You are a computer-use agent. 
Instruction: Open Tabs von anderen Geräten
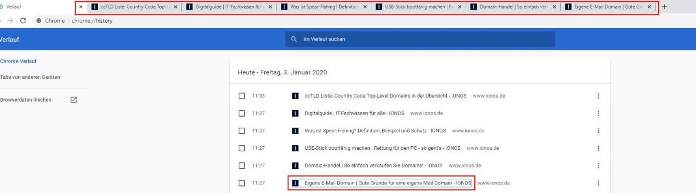30,77
